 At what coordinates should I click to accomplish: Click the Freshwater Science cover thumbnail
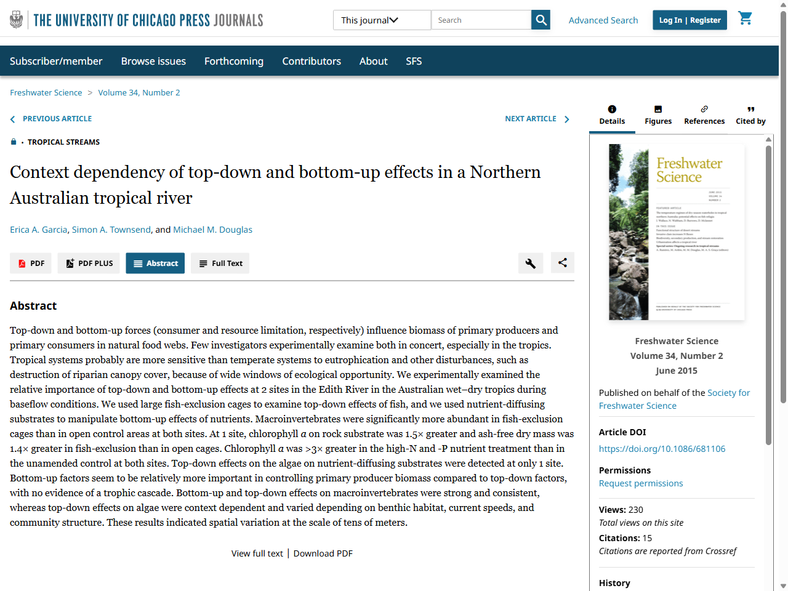[676, 232]
